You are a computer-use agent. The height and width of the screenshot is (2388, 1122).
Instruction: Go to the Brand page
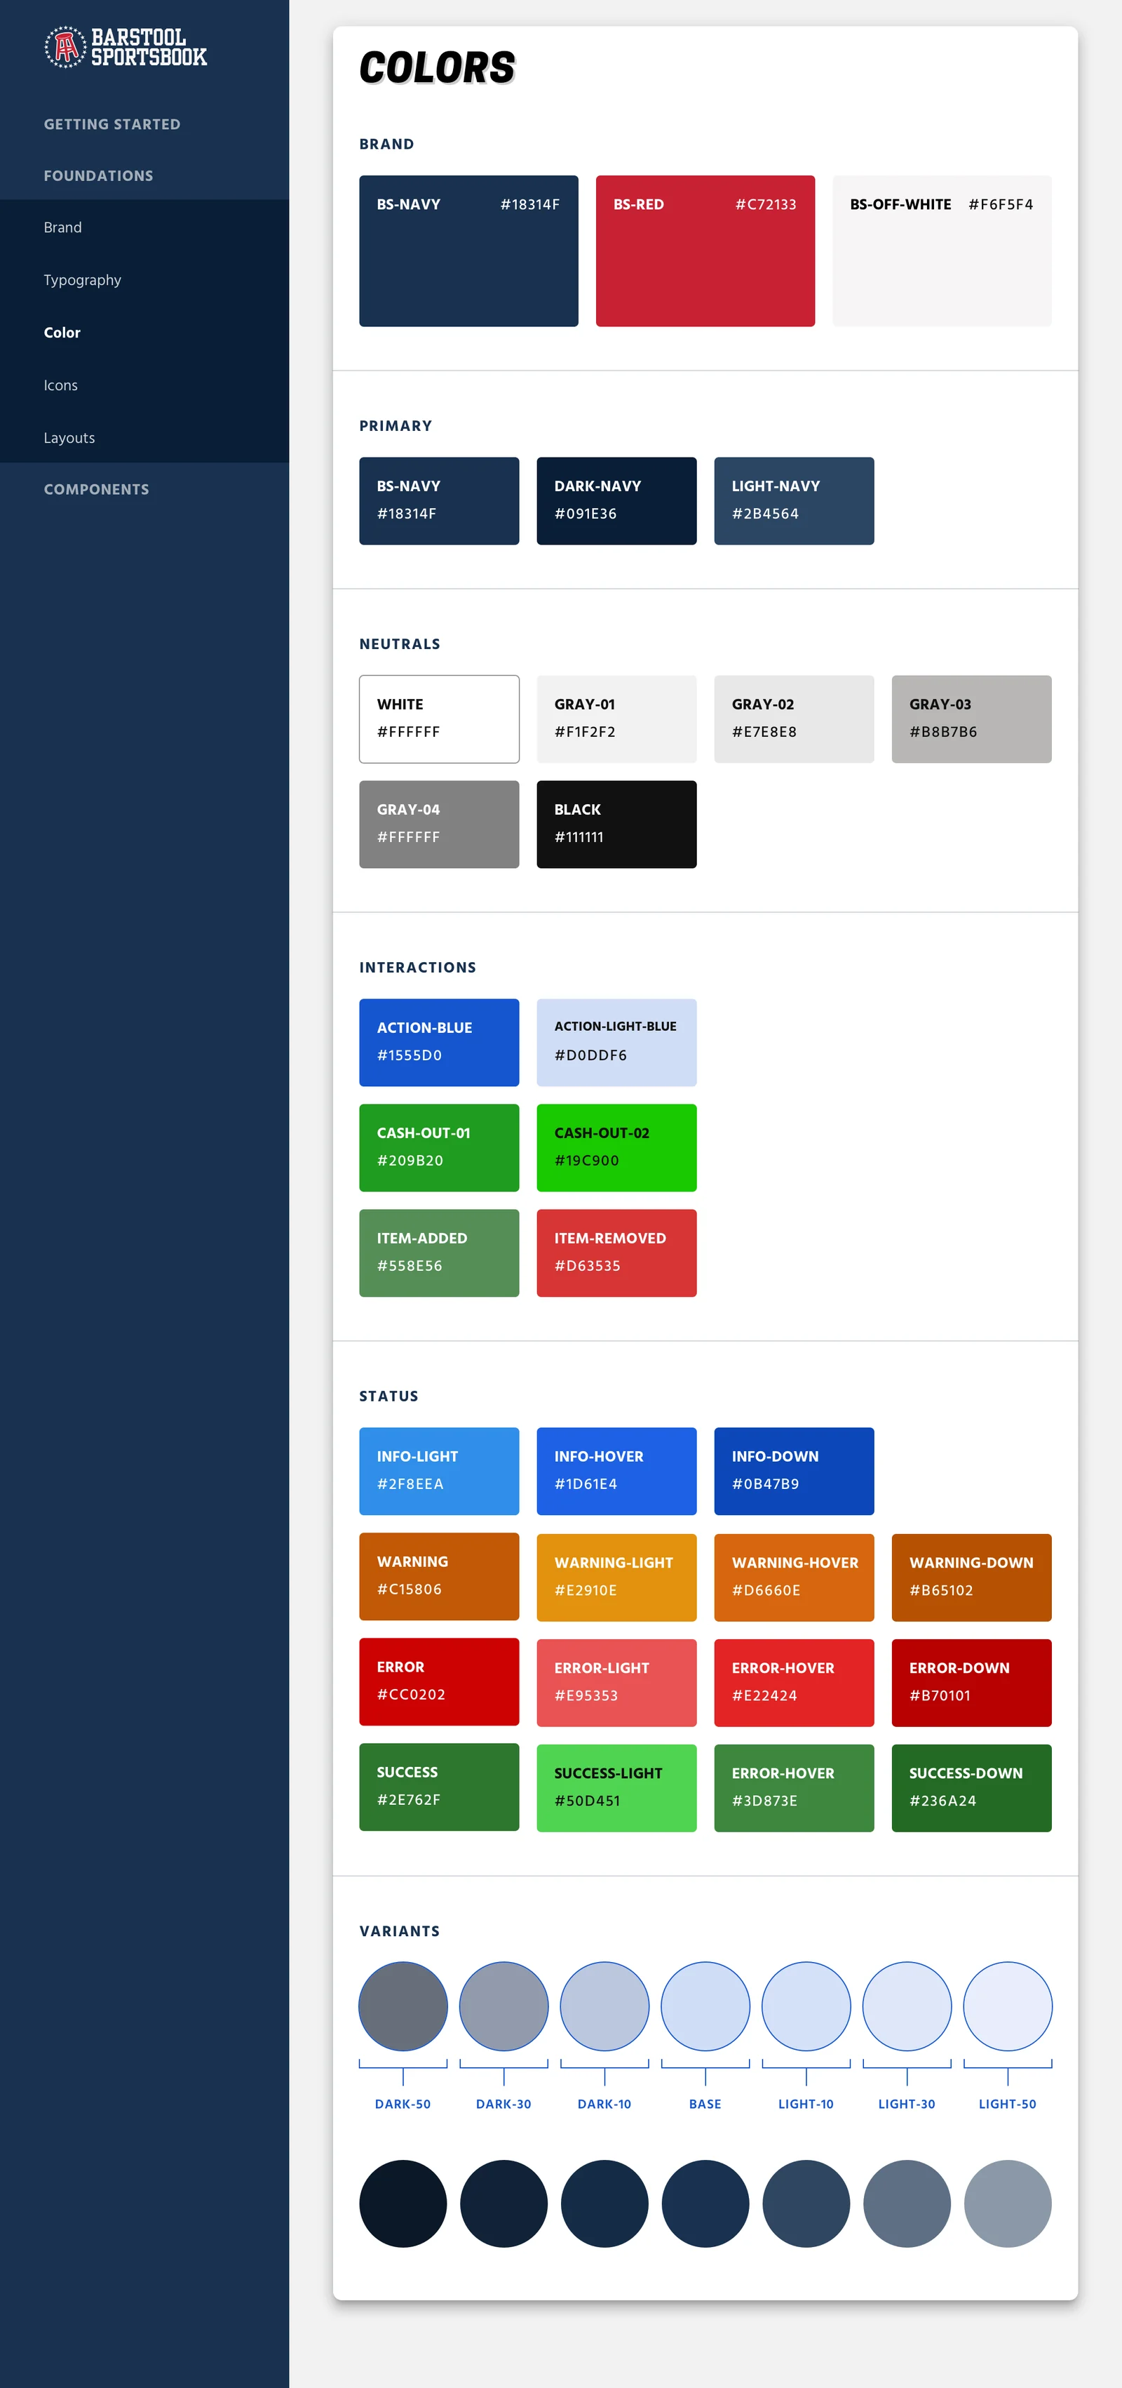coord(63,227)
